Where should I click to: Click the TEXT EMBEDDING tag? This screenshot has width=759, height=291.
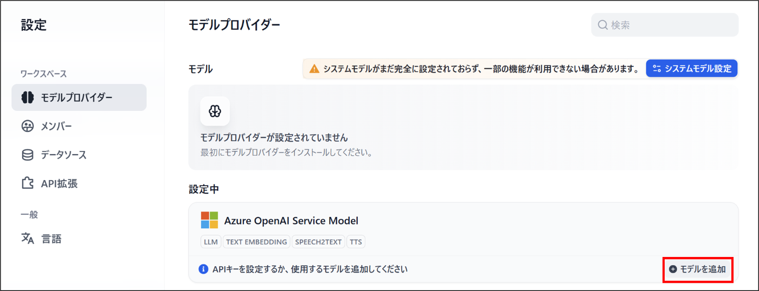click(x=256, y=242)
